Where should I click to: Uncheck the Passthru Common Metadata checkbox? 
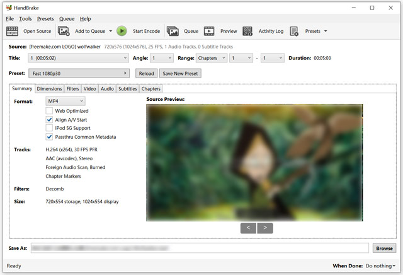coord(49,137)
